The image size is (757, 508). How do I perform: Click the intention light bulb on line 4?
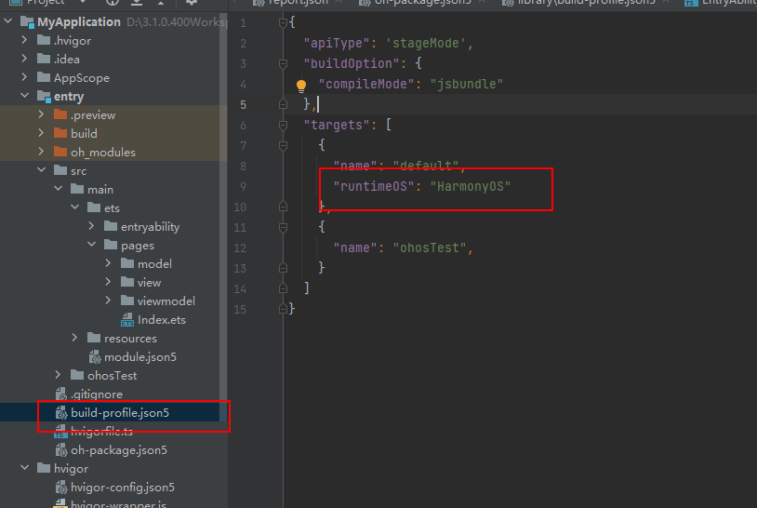pos(301,86)
